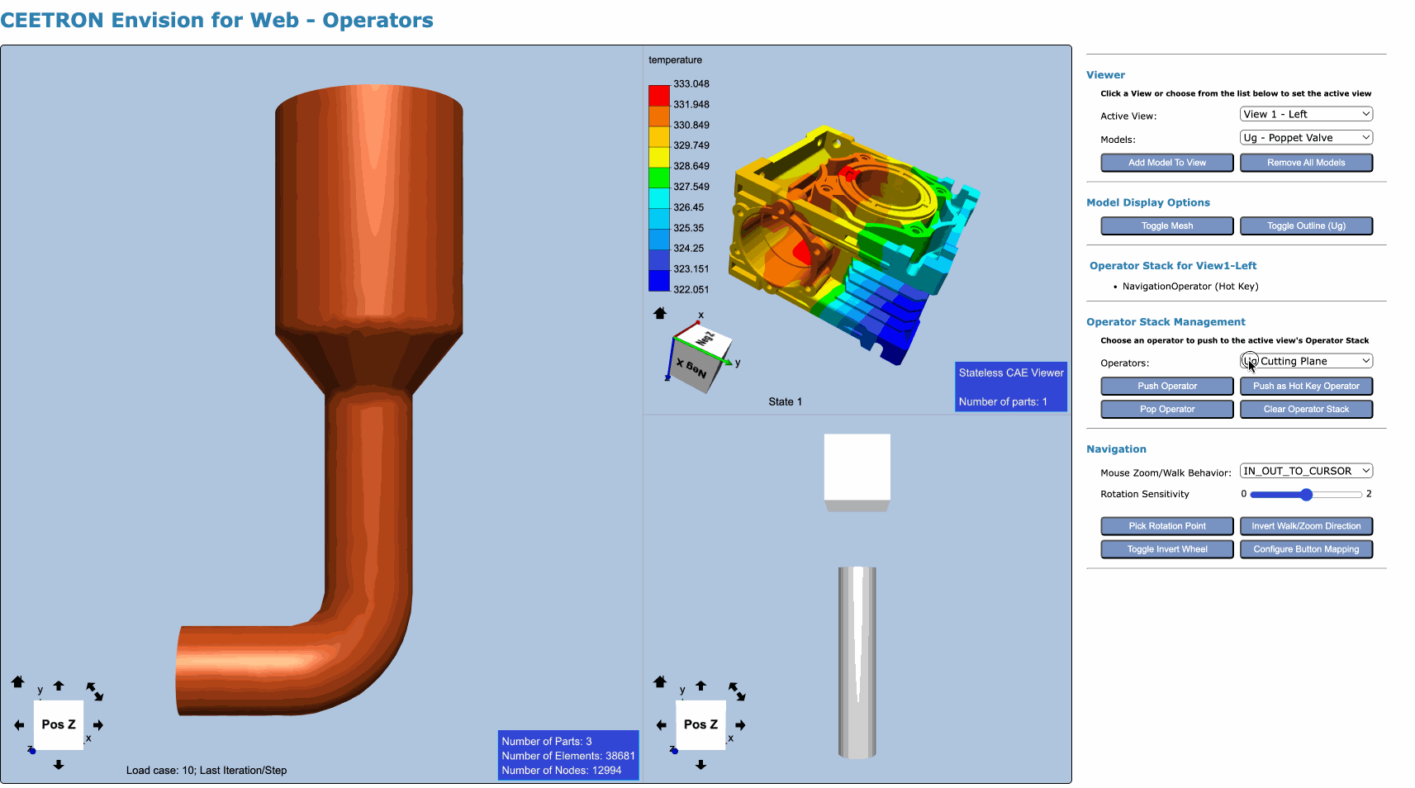Click the left arrow in bottom-right view's navigation cube
The width and height of the screenshot is (1415, 788).
pos(661,725)
